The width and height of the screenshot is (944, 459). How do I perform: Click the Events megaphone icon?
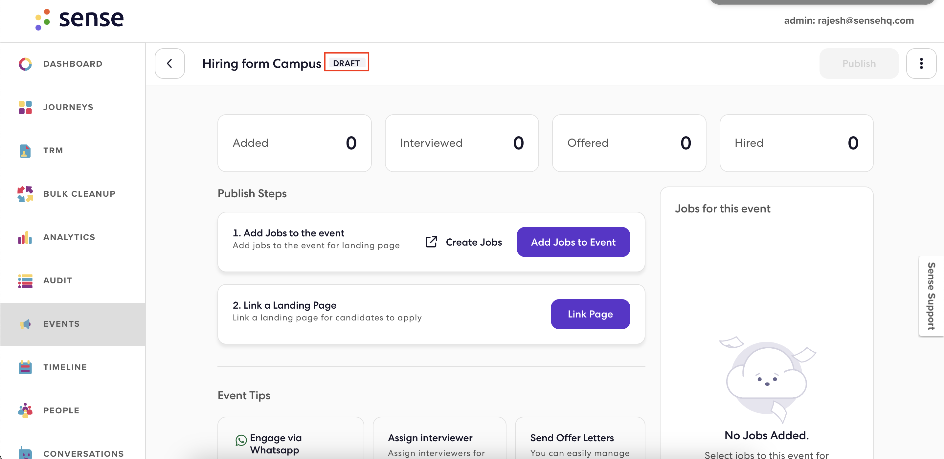click(25, 324)
